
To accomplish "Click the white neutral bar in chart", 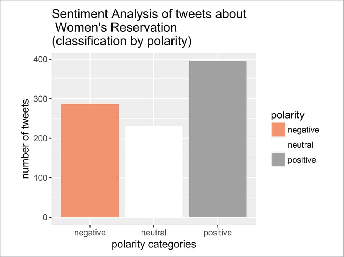I will coord(154,171).
